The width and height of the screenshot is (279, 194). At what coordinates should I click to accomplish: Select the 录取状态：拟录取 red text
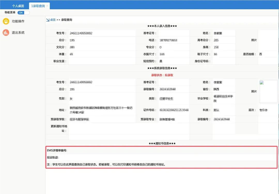coord(162,75)
